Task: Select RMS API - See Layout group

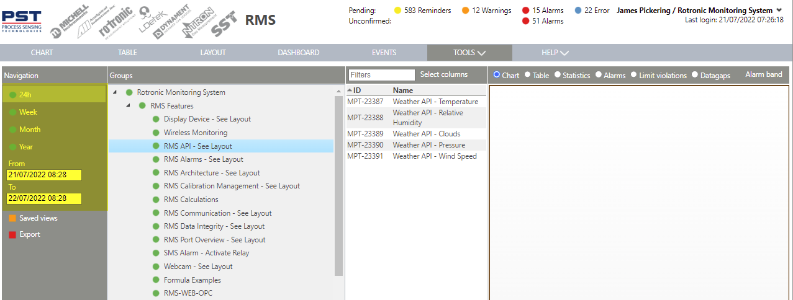Action: pos(221,146)
